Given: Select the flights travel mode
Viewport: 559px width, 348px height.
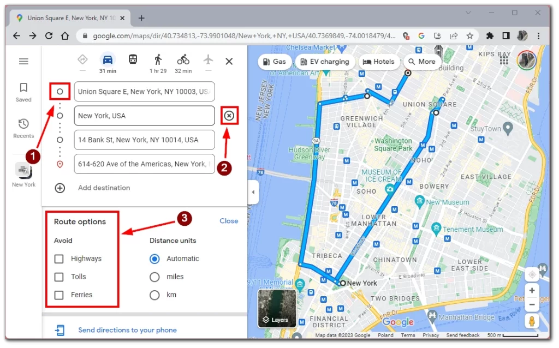Looking at the screenshot, I should coord(208,59).
